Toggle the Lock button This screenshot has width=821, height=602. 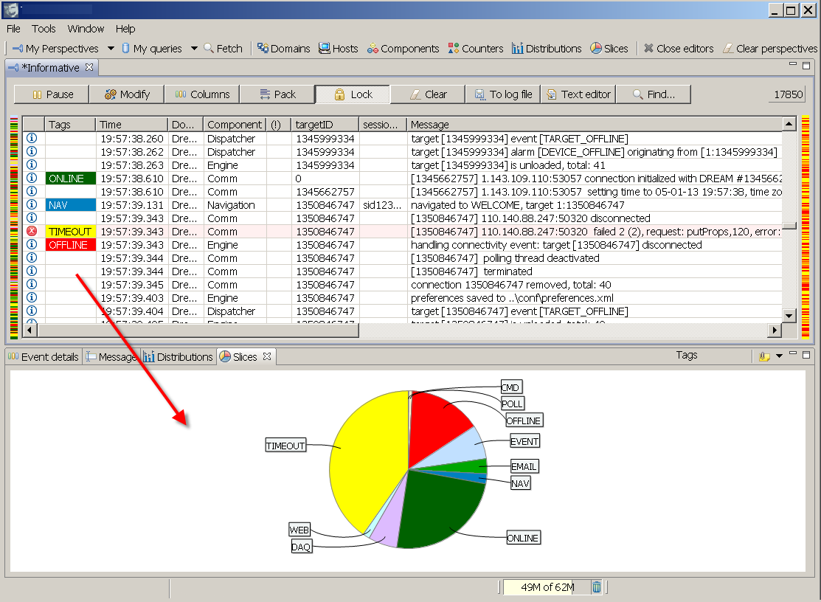coord(353,94)
